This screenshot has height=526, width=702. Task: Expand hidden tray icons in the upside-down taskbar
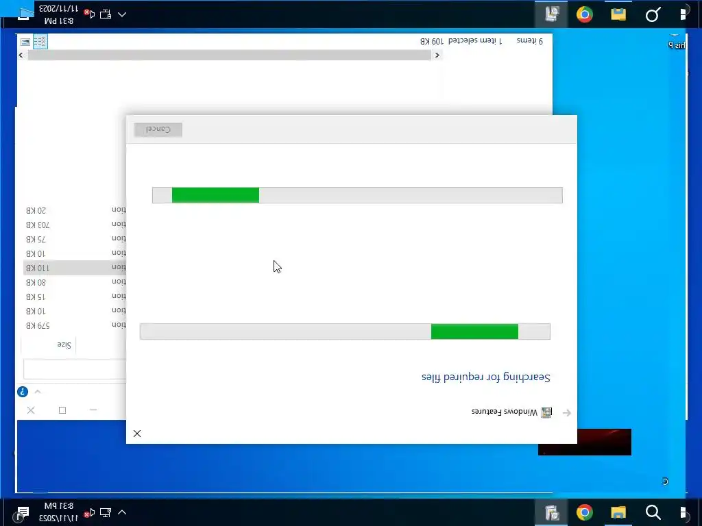(x=122, y=14)
